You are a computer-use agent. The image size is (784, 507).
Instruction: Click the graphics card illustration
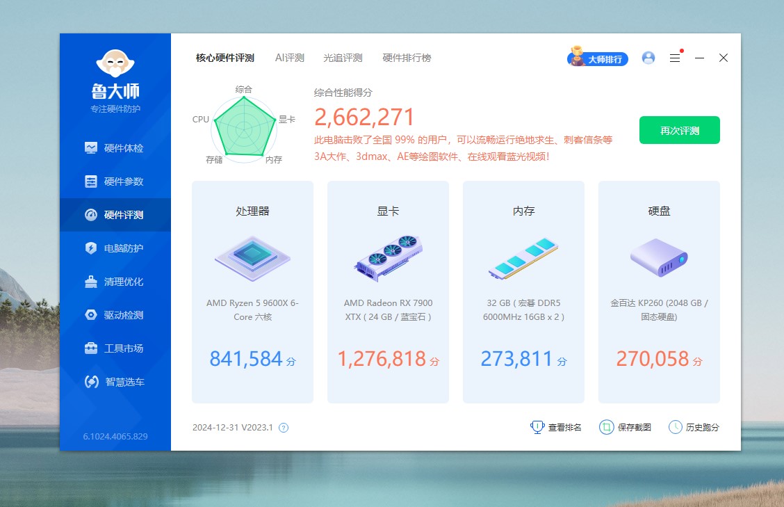(388, 258)
